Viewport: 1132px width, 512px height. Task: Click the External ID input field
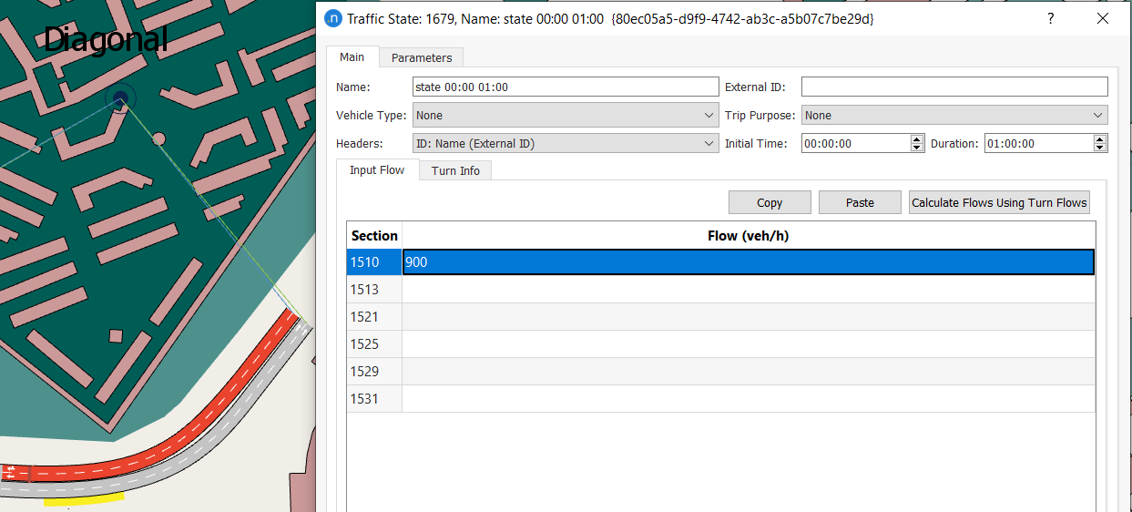point(954,87)
